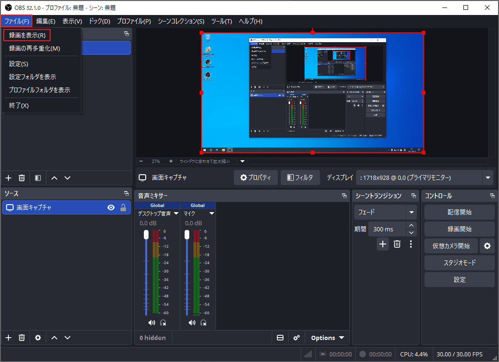Increase the 期間 duration with the up arrow

411,226
